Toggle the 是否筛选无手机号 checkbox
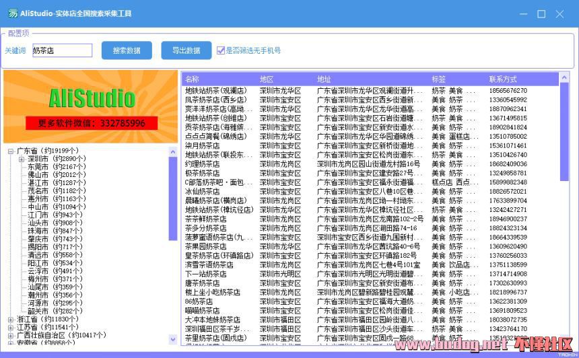The height and width of the screenshot is (358, 579). [220, 50]
